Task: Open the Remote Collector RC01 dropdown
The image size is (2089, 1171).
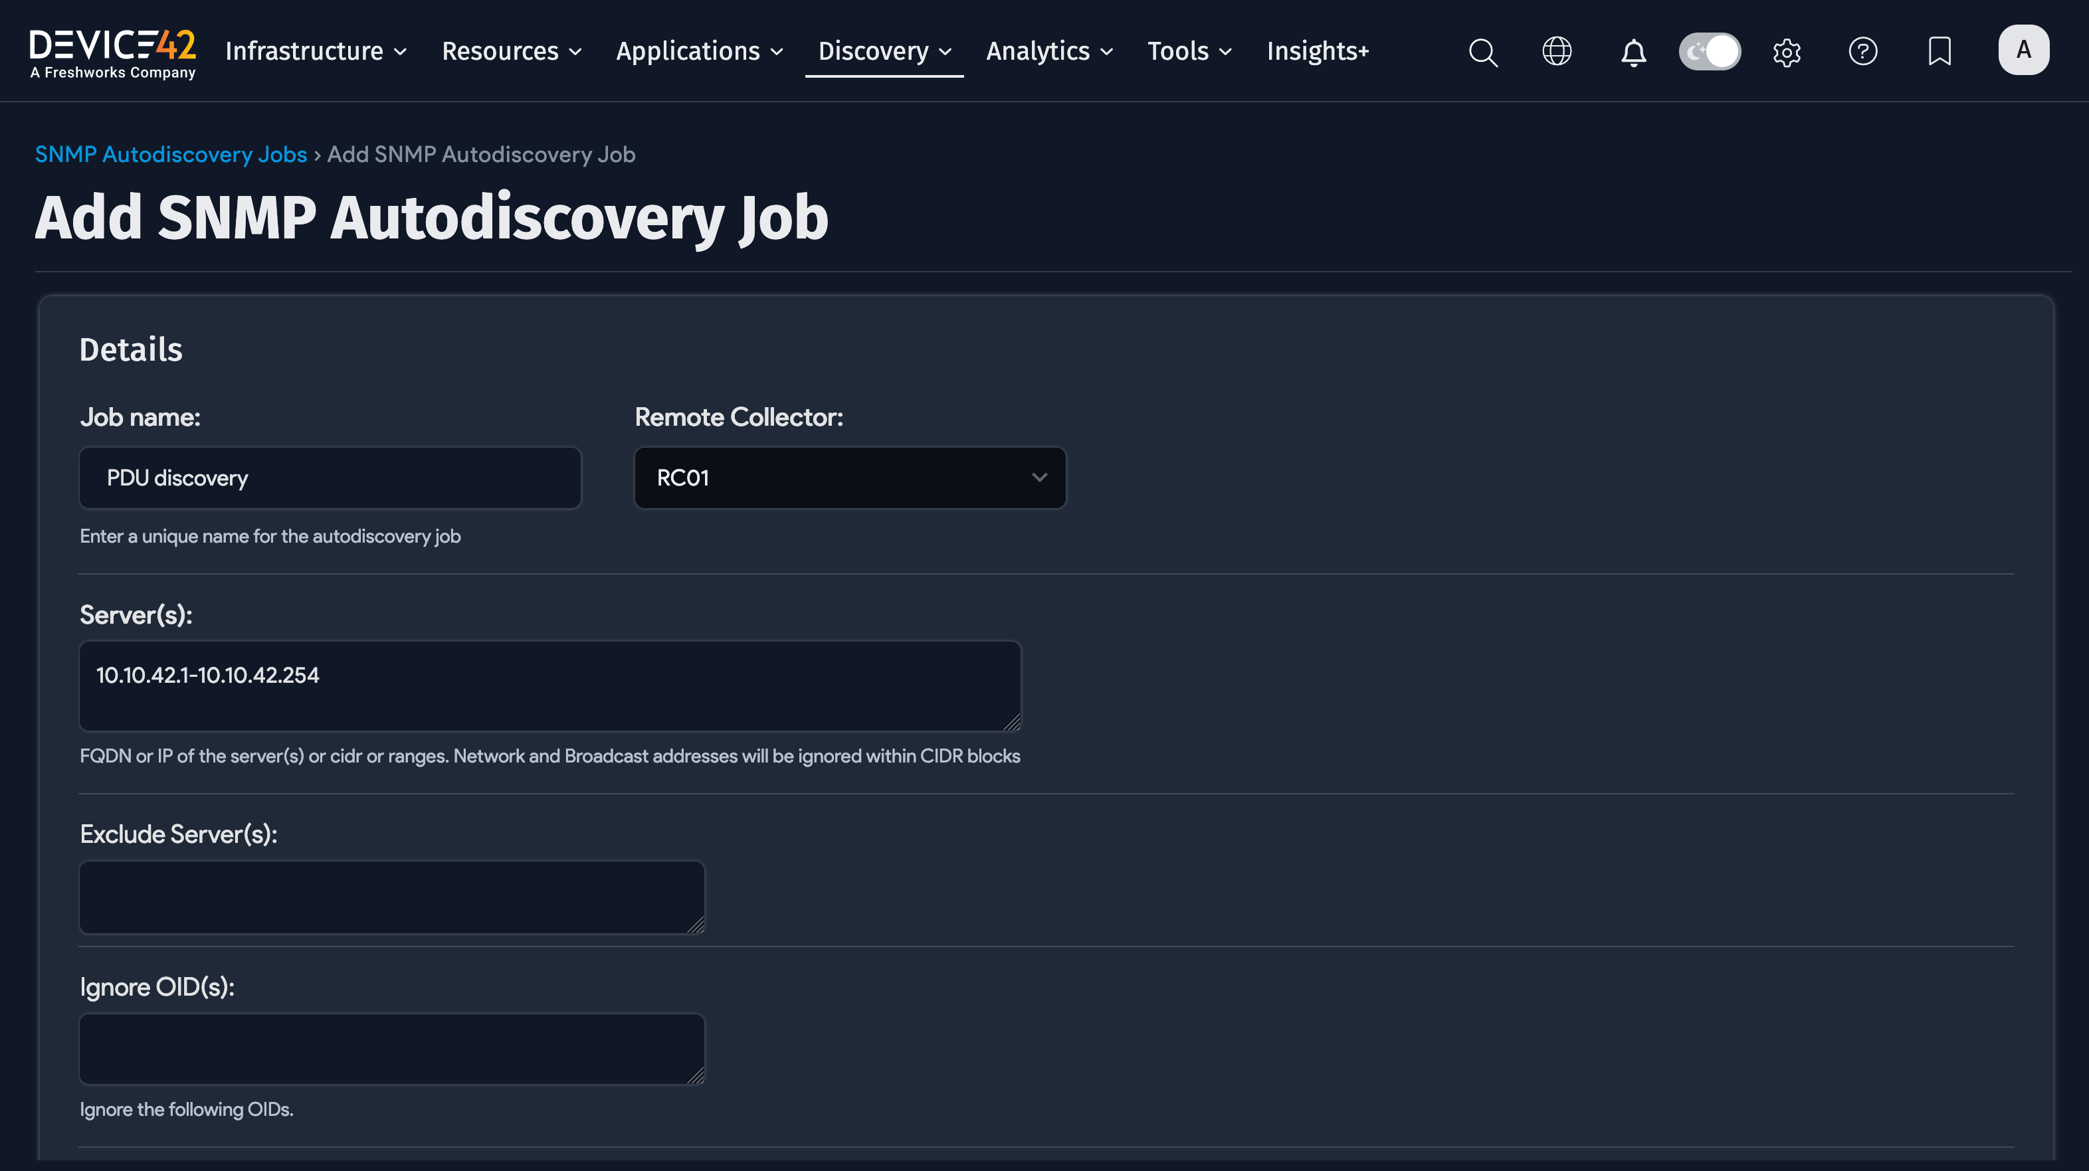Action: tap(849, 478)
